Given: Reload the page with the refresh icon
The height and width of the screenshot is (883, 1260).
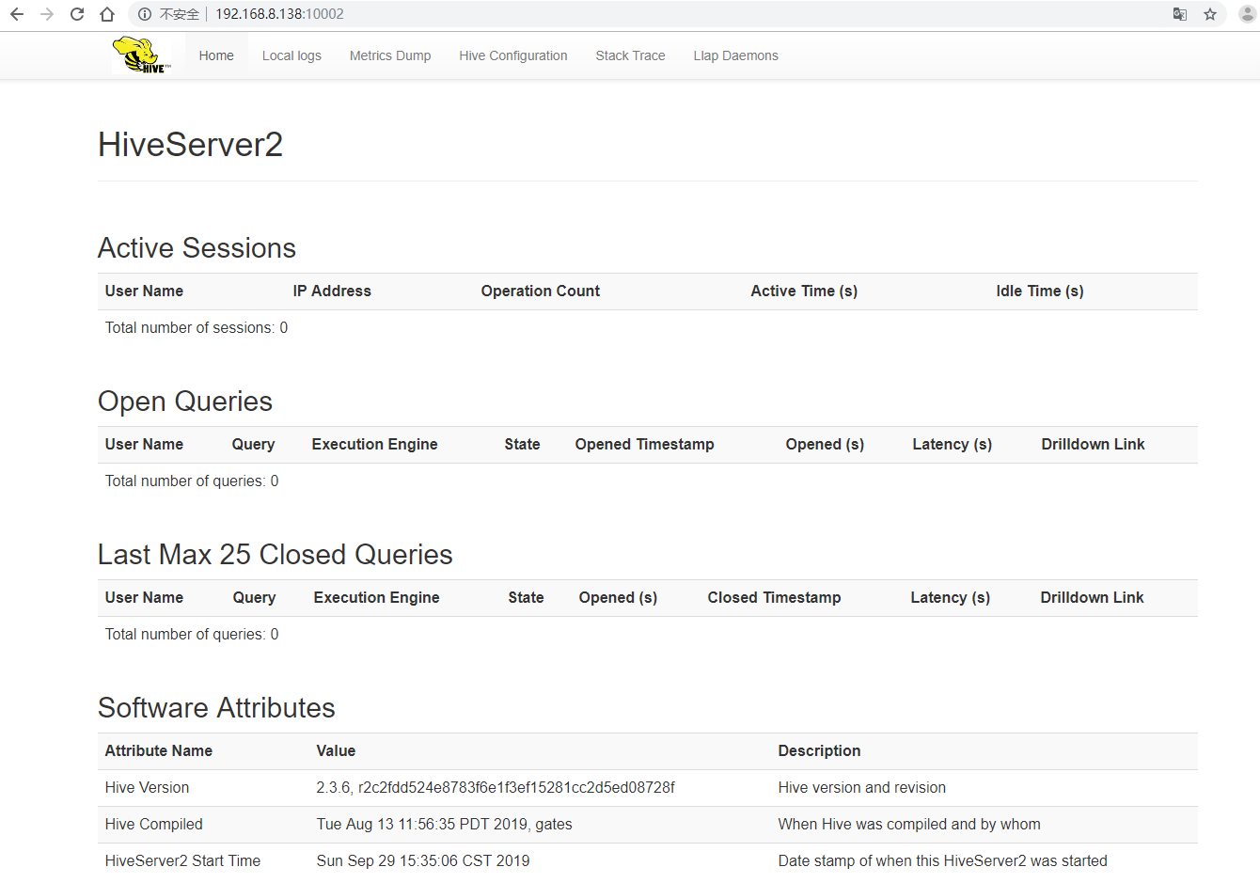Looking at the screenshot, I should pos(77,14).
